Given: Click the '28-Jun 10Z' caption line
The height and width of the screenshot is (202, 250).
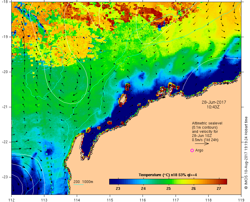Looking at the screenshot, I should click(x=202, y=136).
